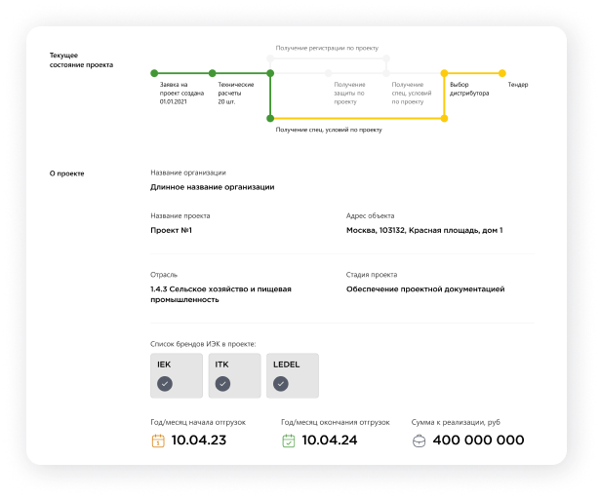The image size is (600, 498).
Task: Select the 'Технические расчеты' timeline node
Action: click(x=212, y=73)
